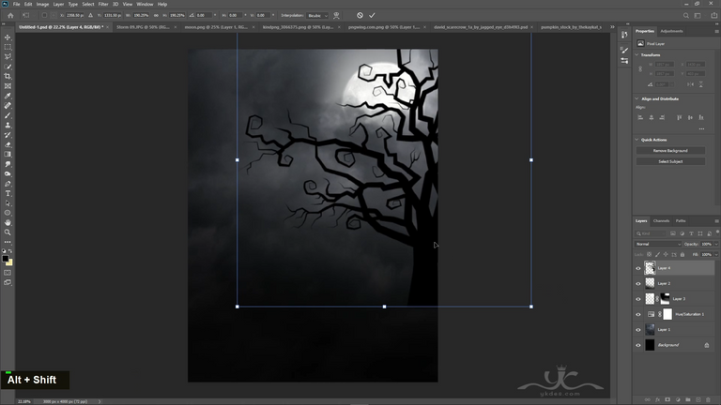Collapse the Quick Actions section
The height and width of the screenshot is (405, 721).
click(x=637, y=140)
